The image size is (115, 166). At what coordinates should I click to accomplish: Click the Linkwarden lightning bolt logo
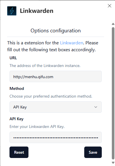pyautogui.click(x=12, y=11)
